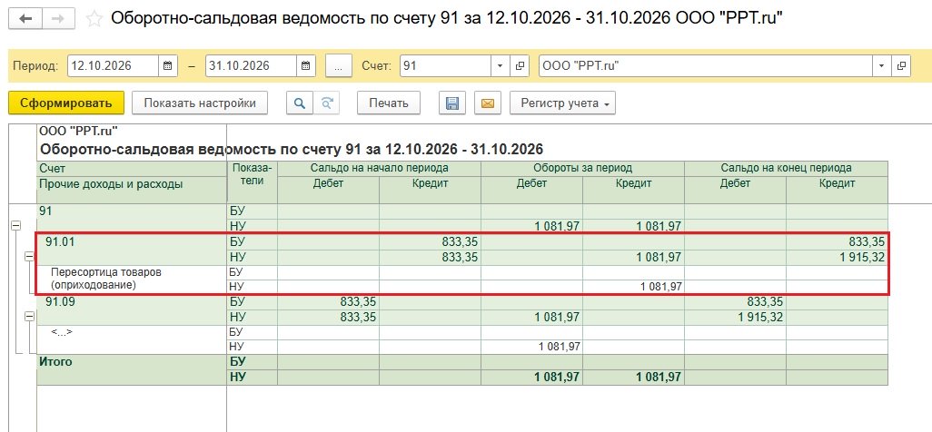932x432 pixels.
Task: Go back with the left arrow button
Action: (25, 19)
